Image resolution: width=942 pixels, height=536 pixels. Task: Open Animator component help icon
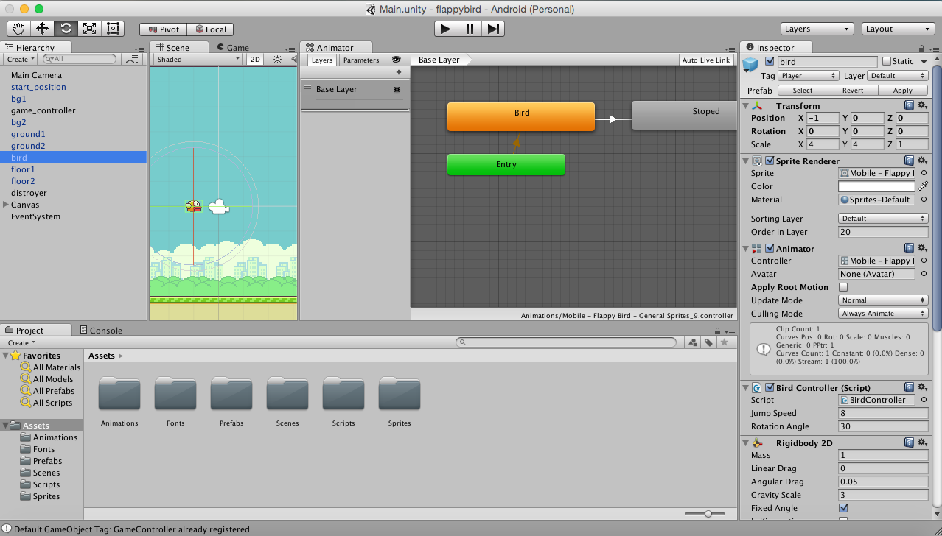pos(909,249)
